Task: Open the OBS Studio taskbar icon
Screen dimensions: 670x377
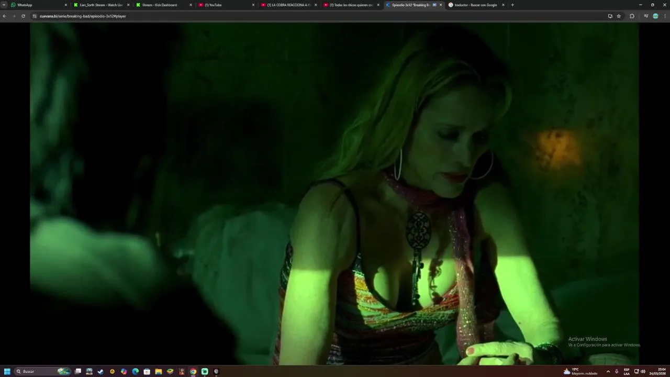Action: coord(216,371)
